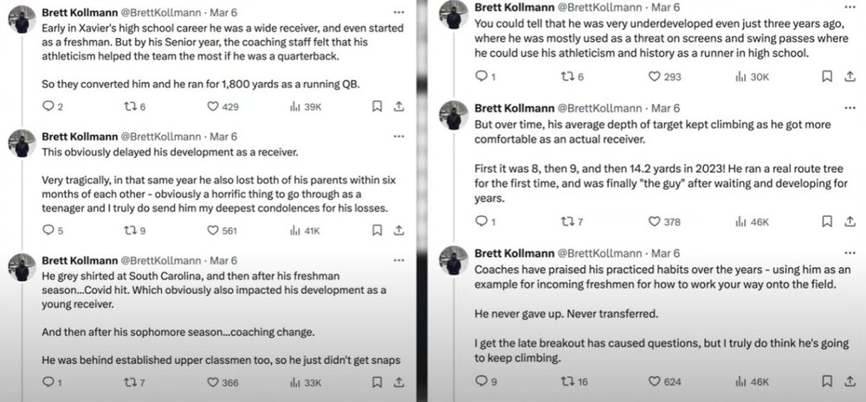
Task: Reply to the tweet about 1,800 rushing yards
Action: [48, 106]
